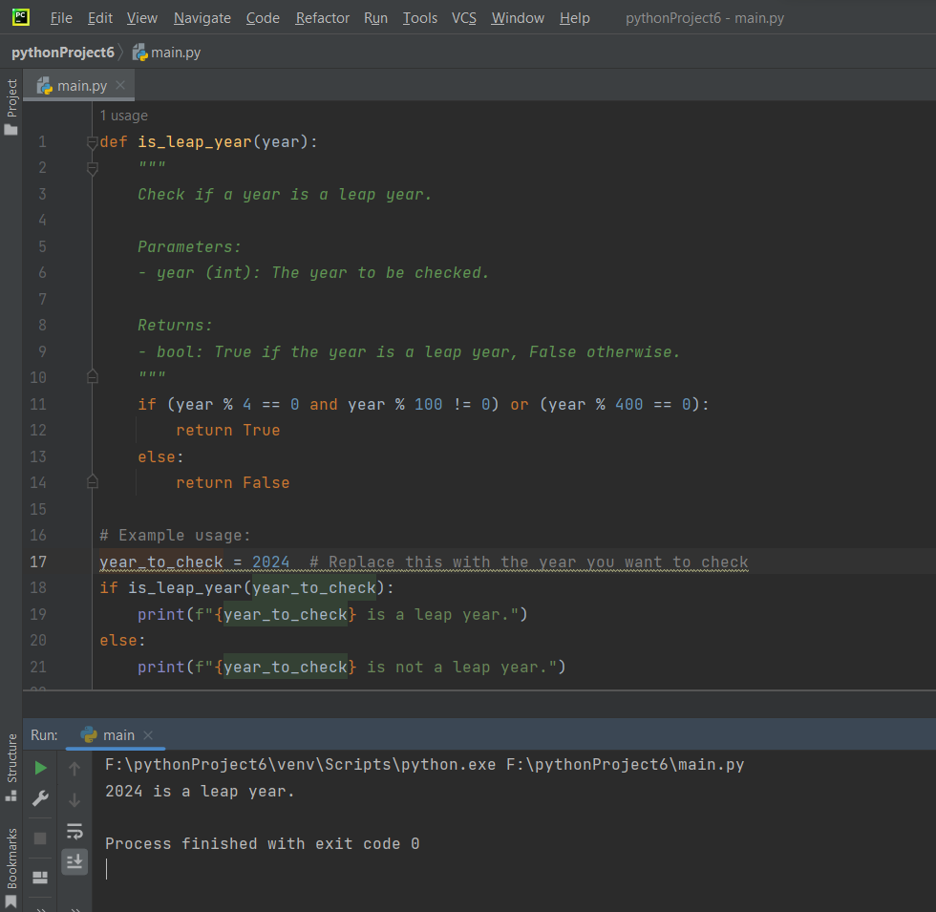936x912 pixels.
Task: Collapse the is_leap_year function fold marker
Action: point(93,142)
